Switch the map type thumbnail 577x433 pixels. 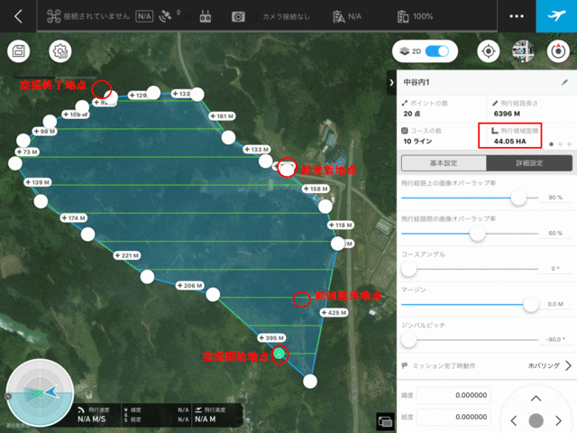coord(523,51)
